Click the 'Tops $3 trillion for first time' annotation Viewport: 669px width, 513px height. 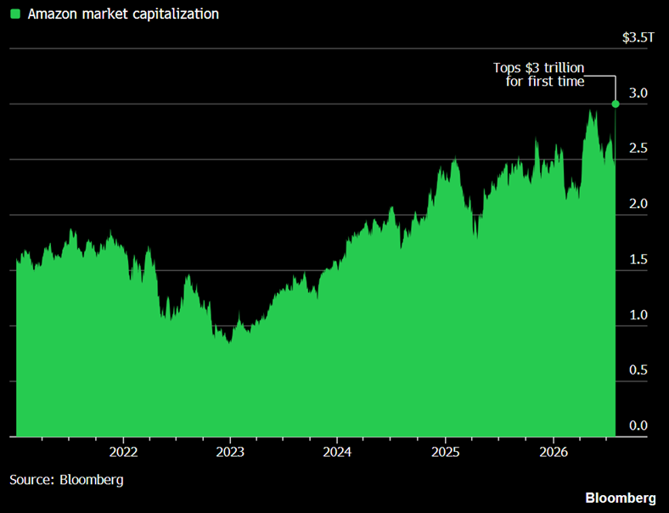coord(539,75)
